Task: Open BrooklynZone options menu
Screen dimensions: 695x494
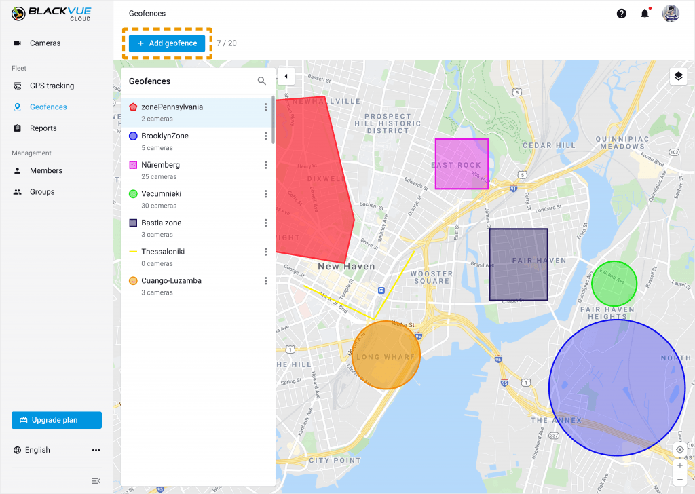Action: [265, 136]
